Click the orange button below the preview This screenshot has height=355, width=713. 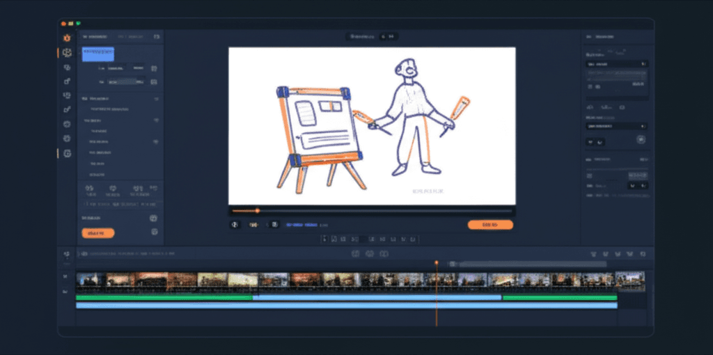click(x=490, y=225)
